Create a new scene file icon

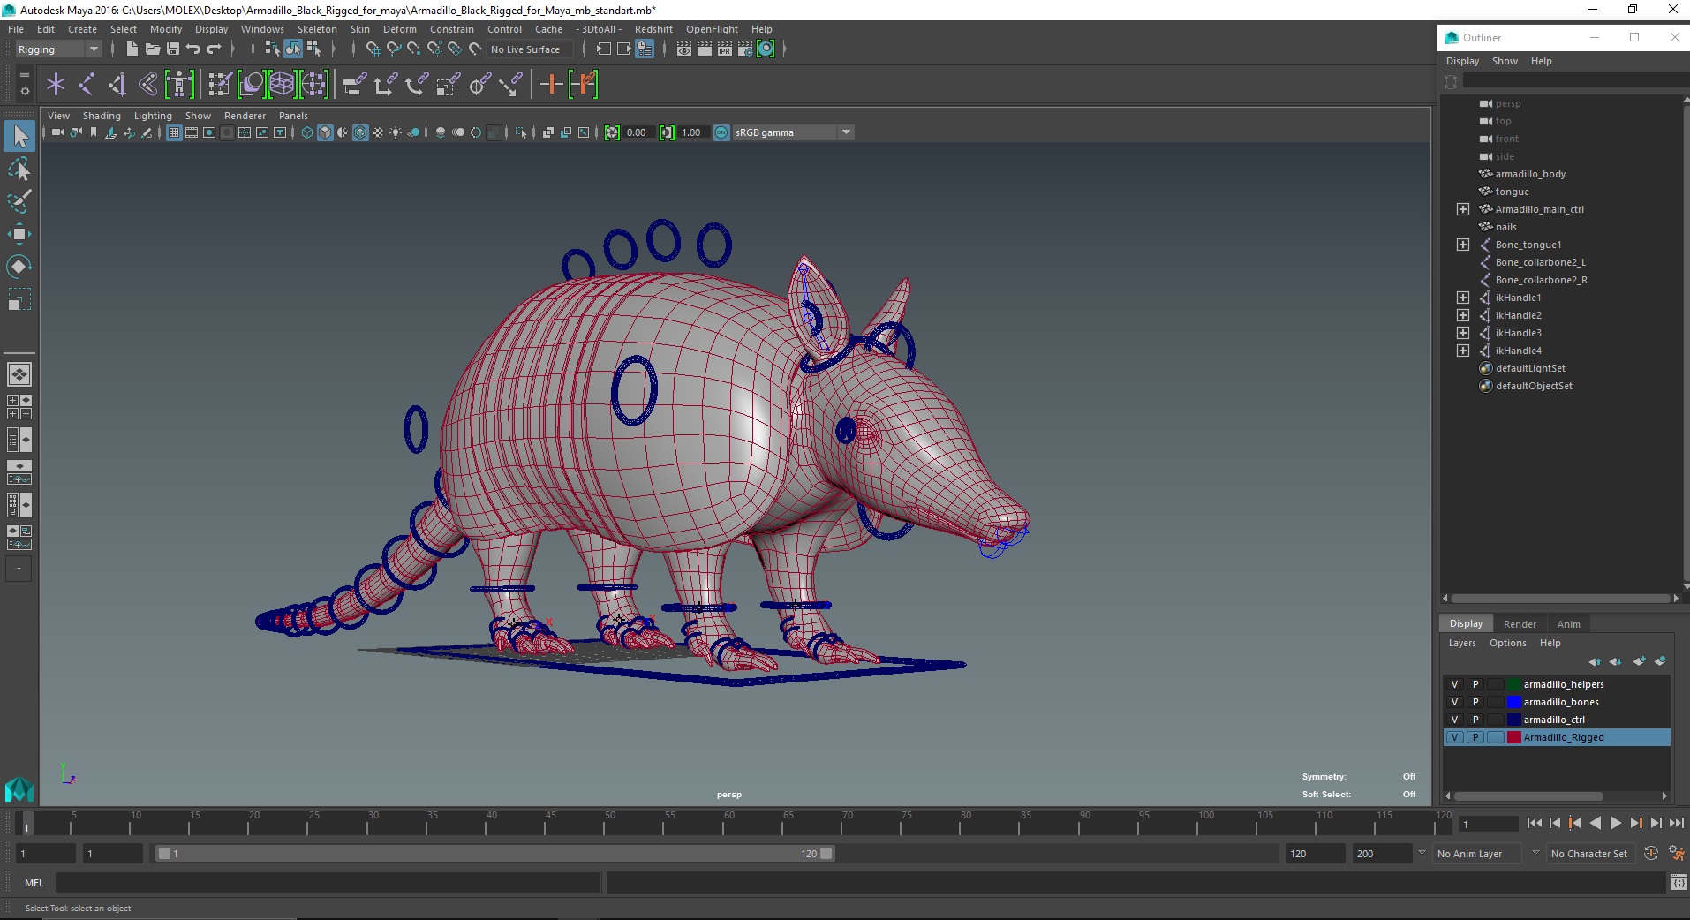[x=132, y=49]
